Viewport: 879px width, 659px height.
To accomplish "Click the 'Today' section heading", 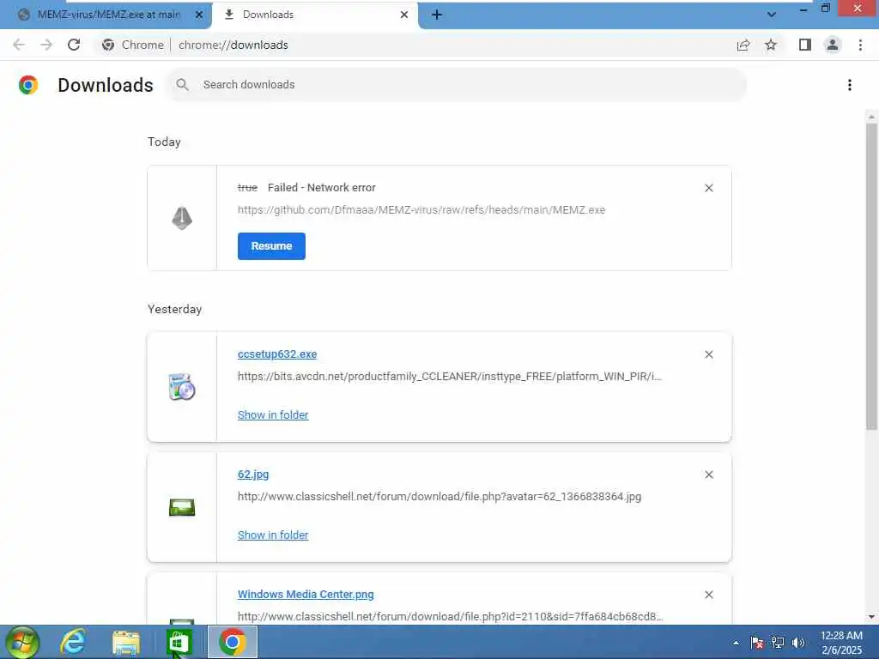I will [x=164, y=142].
